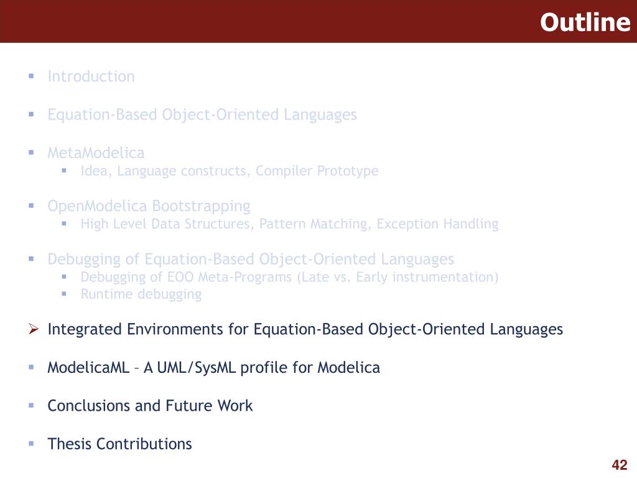
Task: Click the bullet next to Introduction
Action: pyautogui.click(x=31, y=76)
